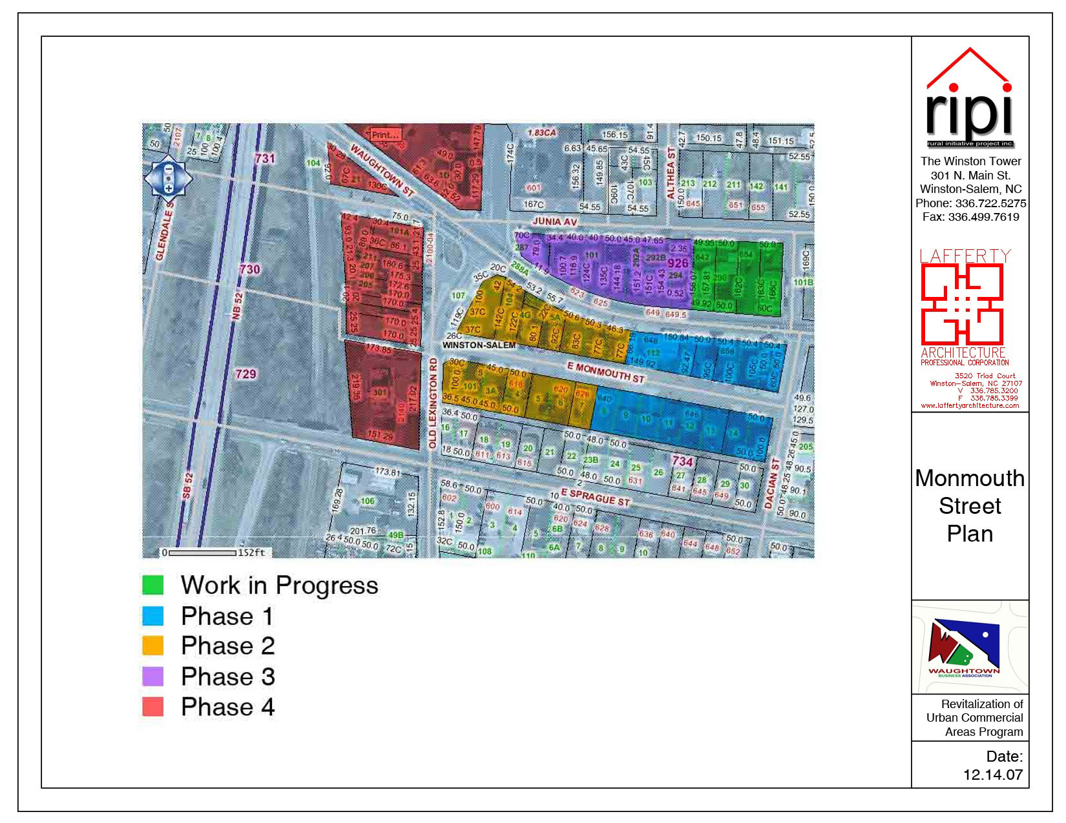This screenshot has width=1066, height=823.
Task: Click the E Monmouth St street label
Action: coord(605,372)
